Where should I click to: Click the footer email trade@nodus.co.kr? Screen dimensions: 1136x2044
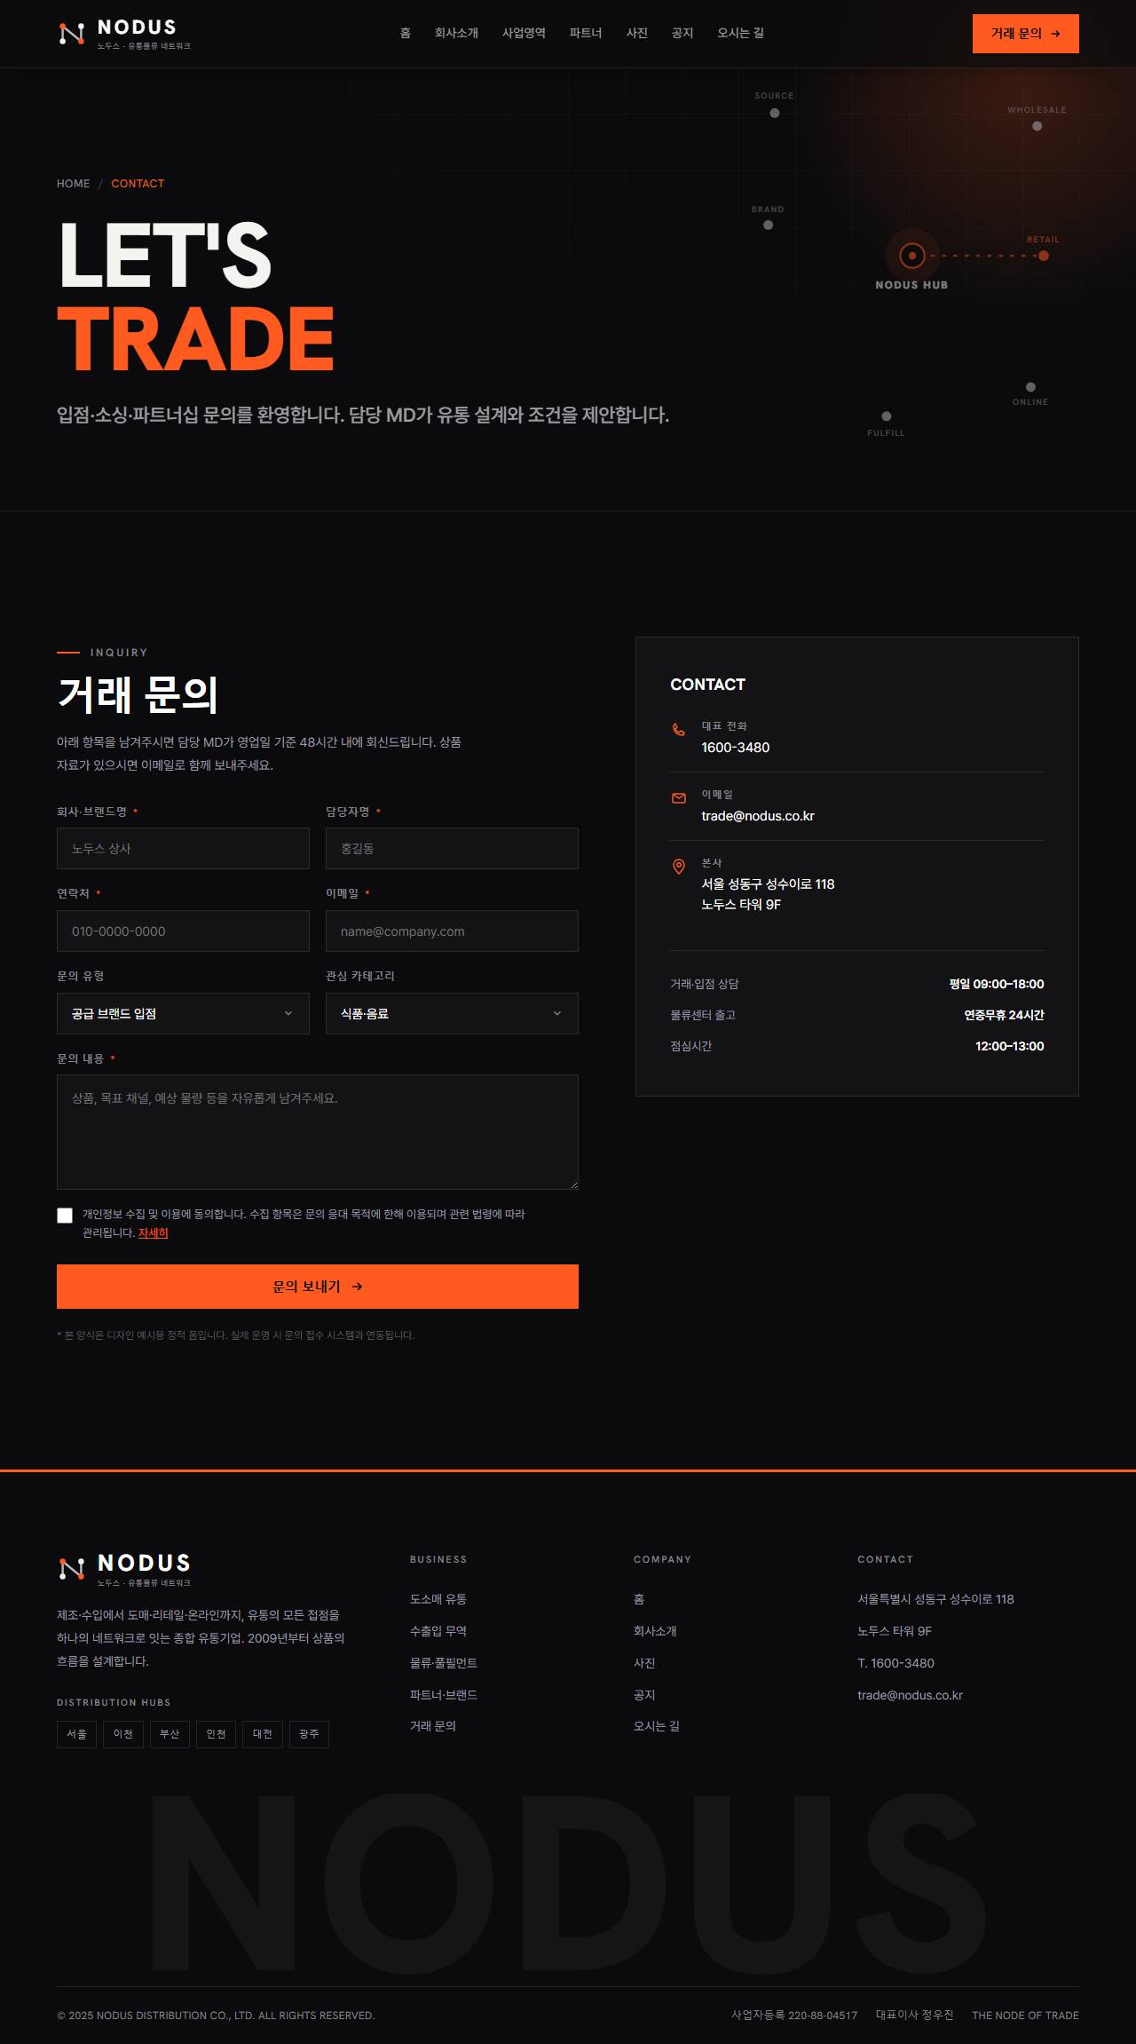(x=910, y=1695)
